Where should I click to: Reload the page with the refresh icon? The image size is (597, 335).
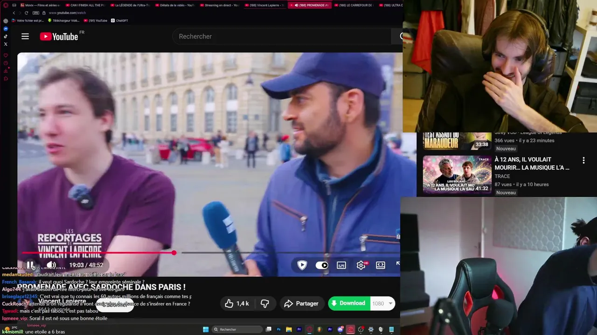tap(26, 13)
